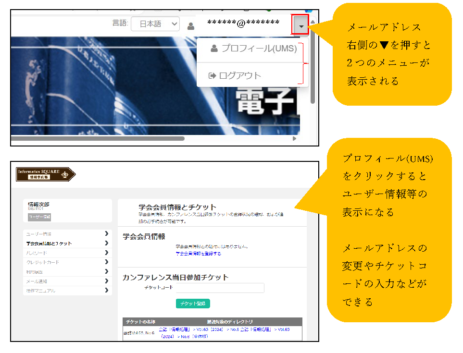Click the chevron next to メール通知
The width and height of the screenshot is (463, 353).
click(106, 281)
